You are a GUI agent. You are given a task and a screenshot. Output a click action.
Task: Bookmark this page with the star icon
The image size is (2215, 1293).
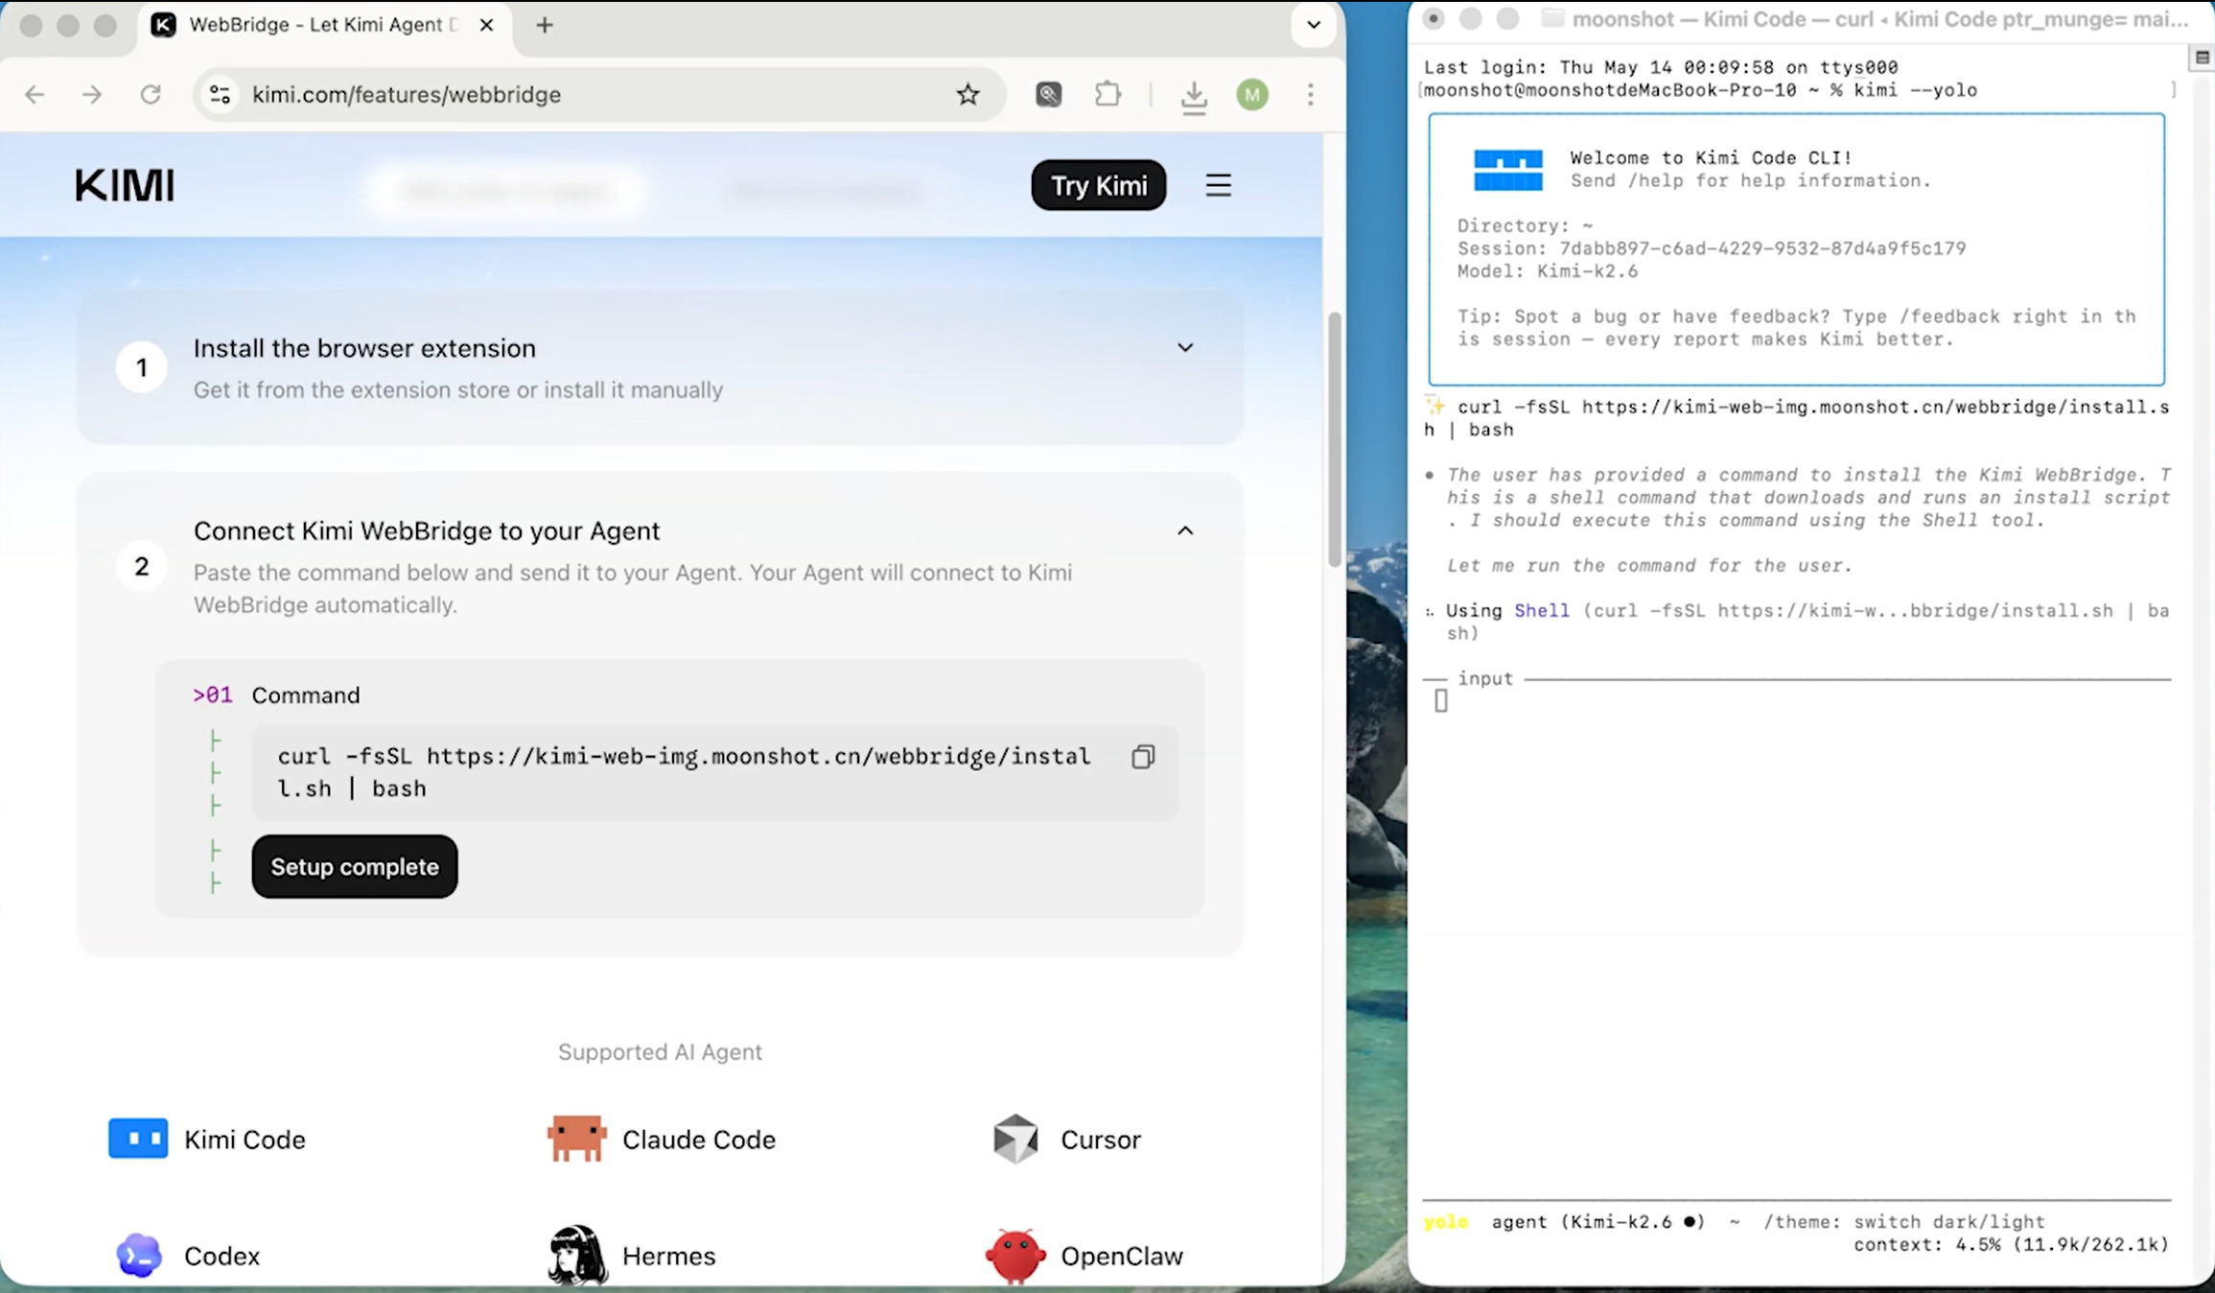pyautogui.click(x=968, y=94)
